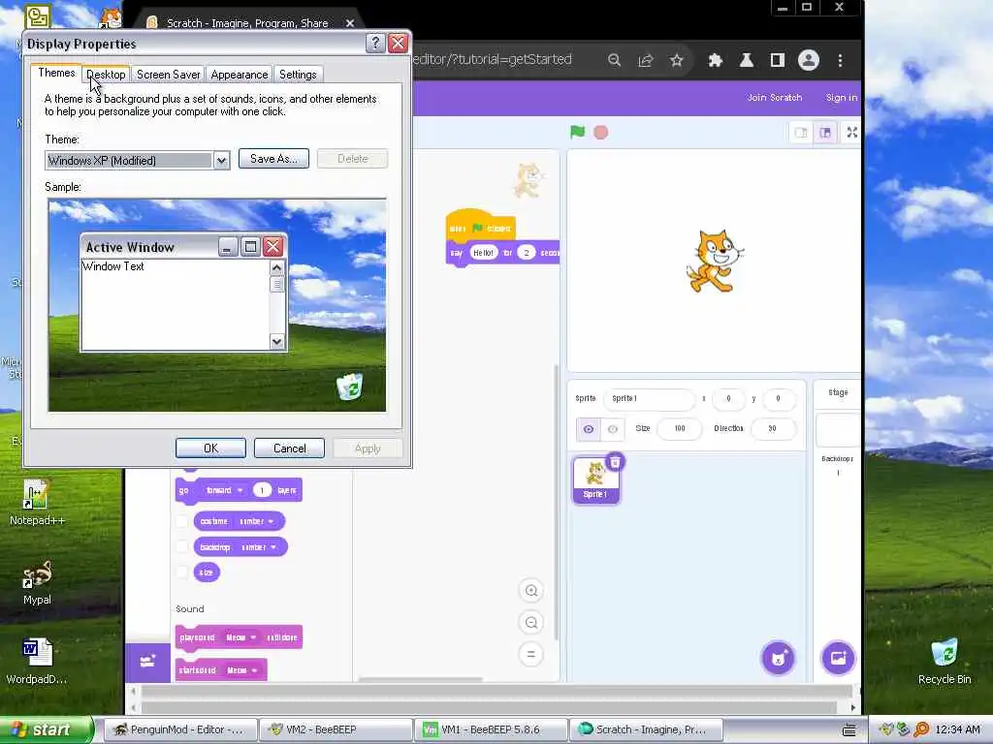Open VM2 - BeeBEEP taskbar item

pos(336,729)
